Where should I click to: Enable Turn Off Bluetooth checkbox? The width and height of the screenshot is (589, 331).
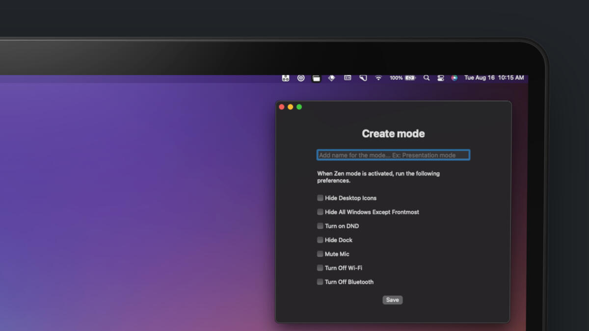(x=320, y=282)
